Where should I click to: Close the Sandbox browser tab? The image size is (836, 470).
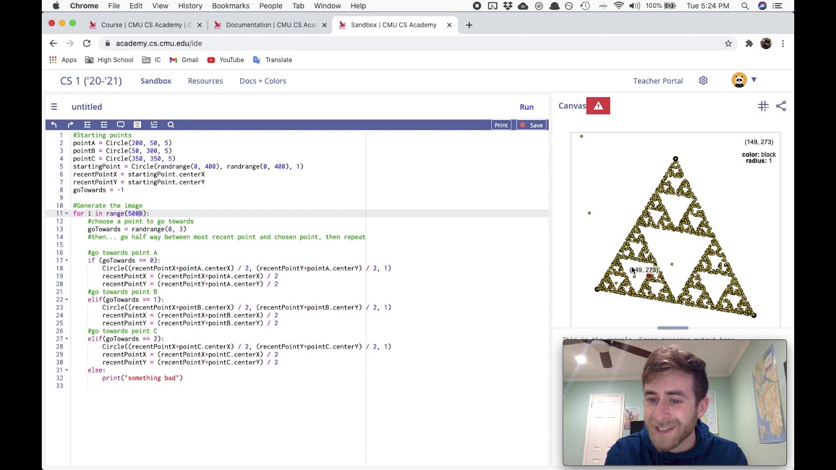click(x=449, y=25)
